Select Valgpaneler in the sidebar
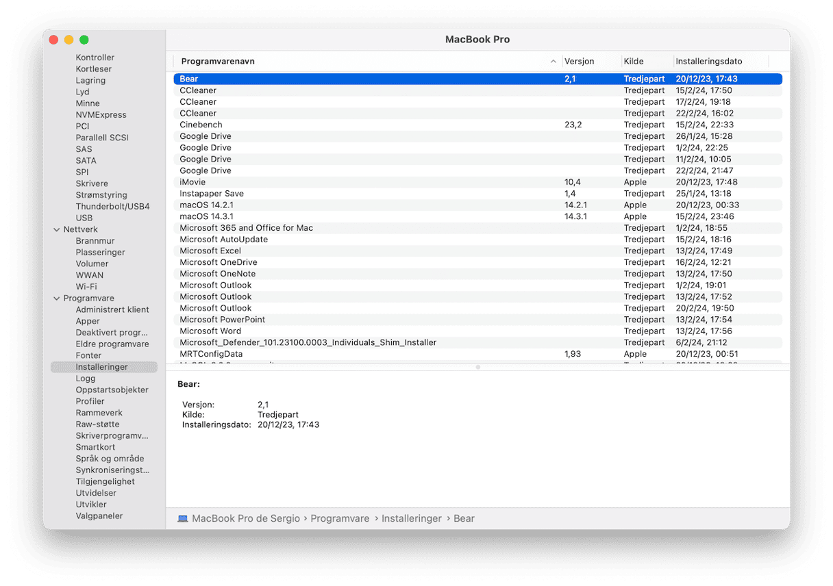Screen dimensions: 833x586 [99, 516]
